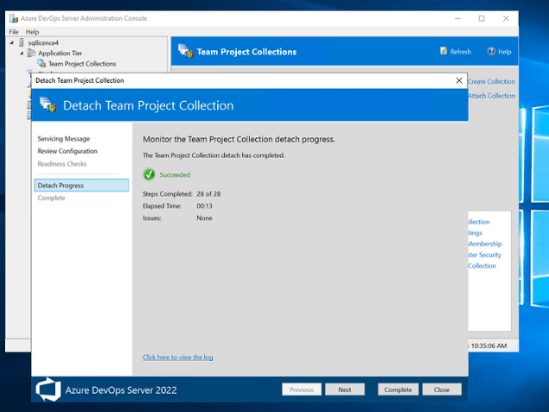This screenshot has height=412, width=549.
Task: Collapse the Application Tier tree node
Action: coord(22,54)
